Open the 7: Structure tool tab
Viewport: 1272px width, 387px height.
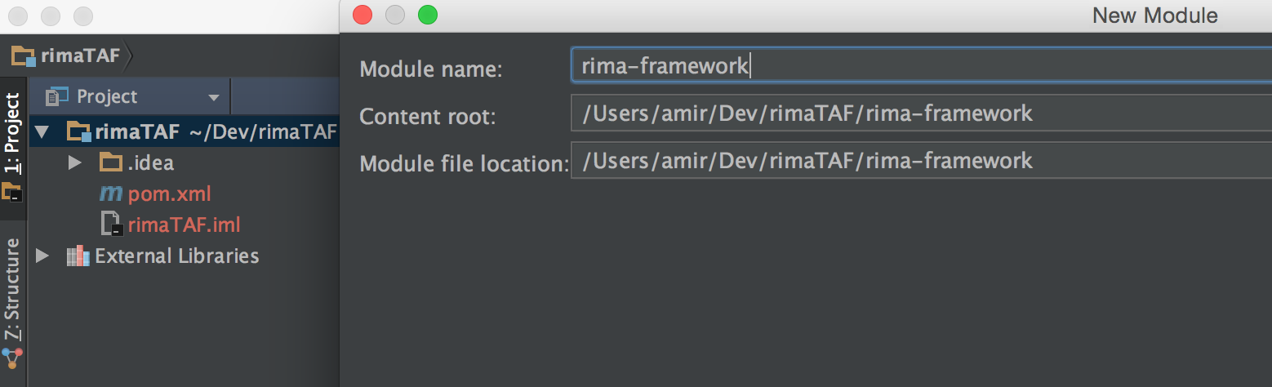12,290
